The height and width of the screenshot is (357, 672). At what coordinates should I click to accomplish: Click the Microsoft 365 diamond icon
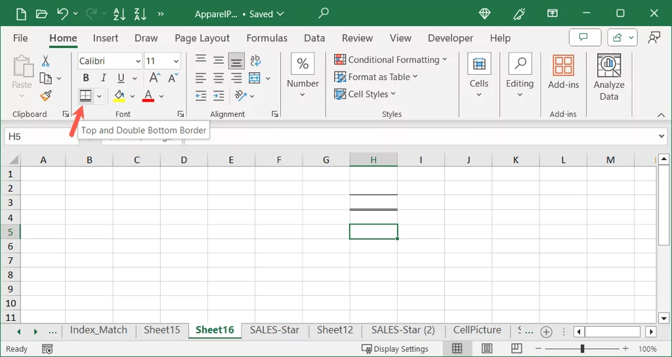[485, 14]
